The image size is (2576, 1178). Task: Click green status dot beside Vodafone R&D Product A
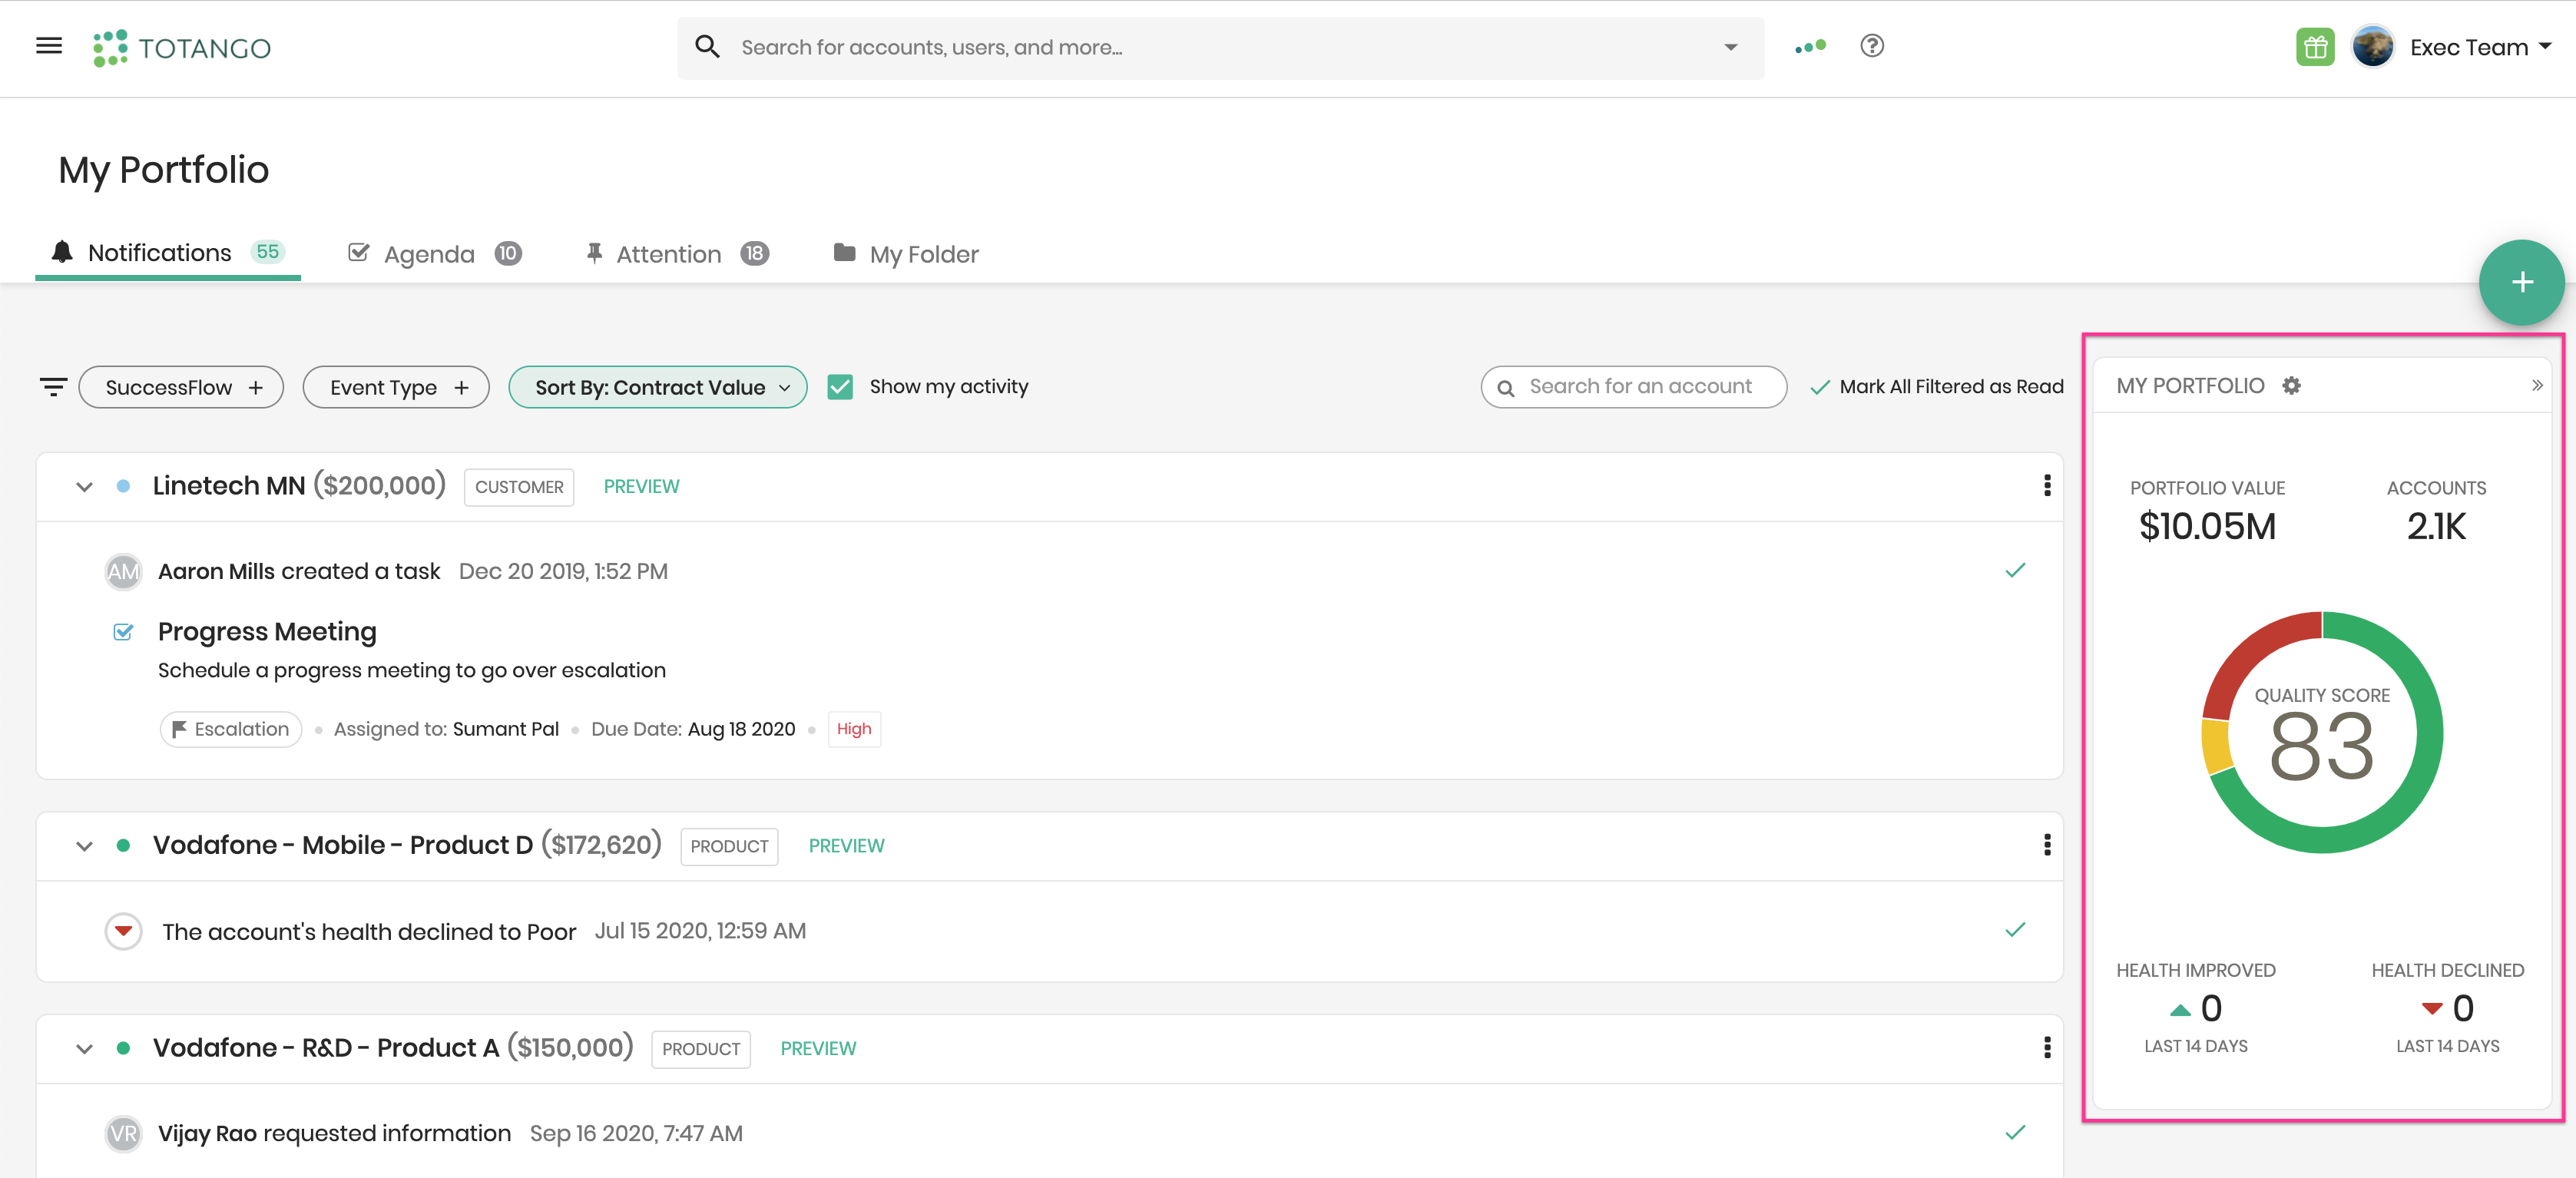click(x=123, y=1048)
